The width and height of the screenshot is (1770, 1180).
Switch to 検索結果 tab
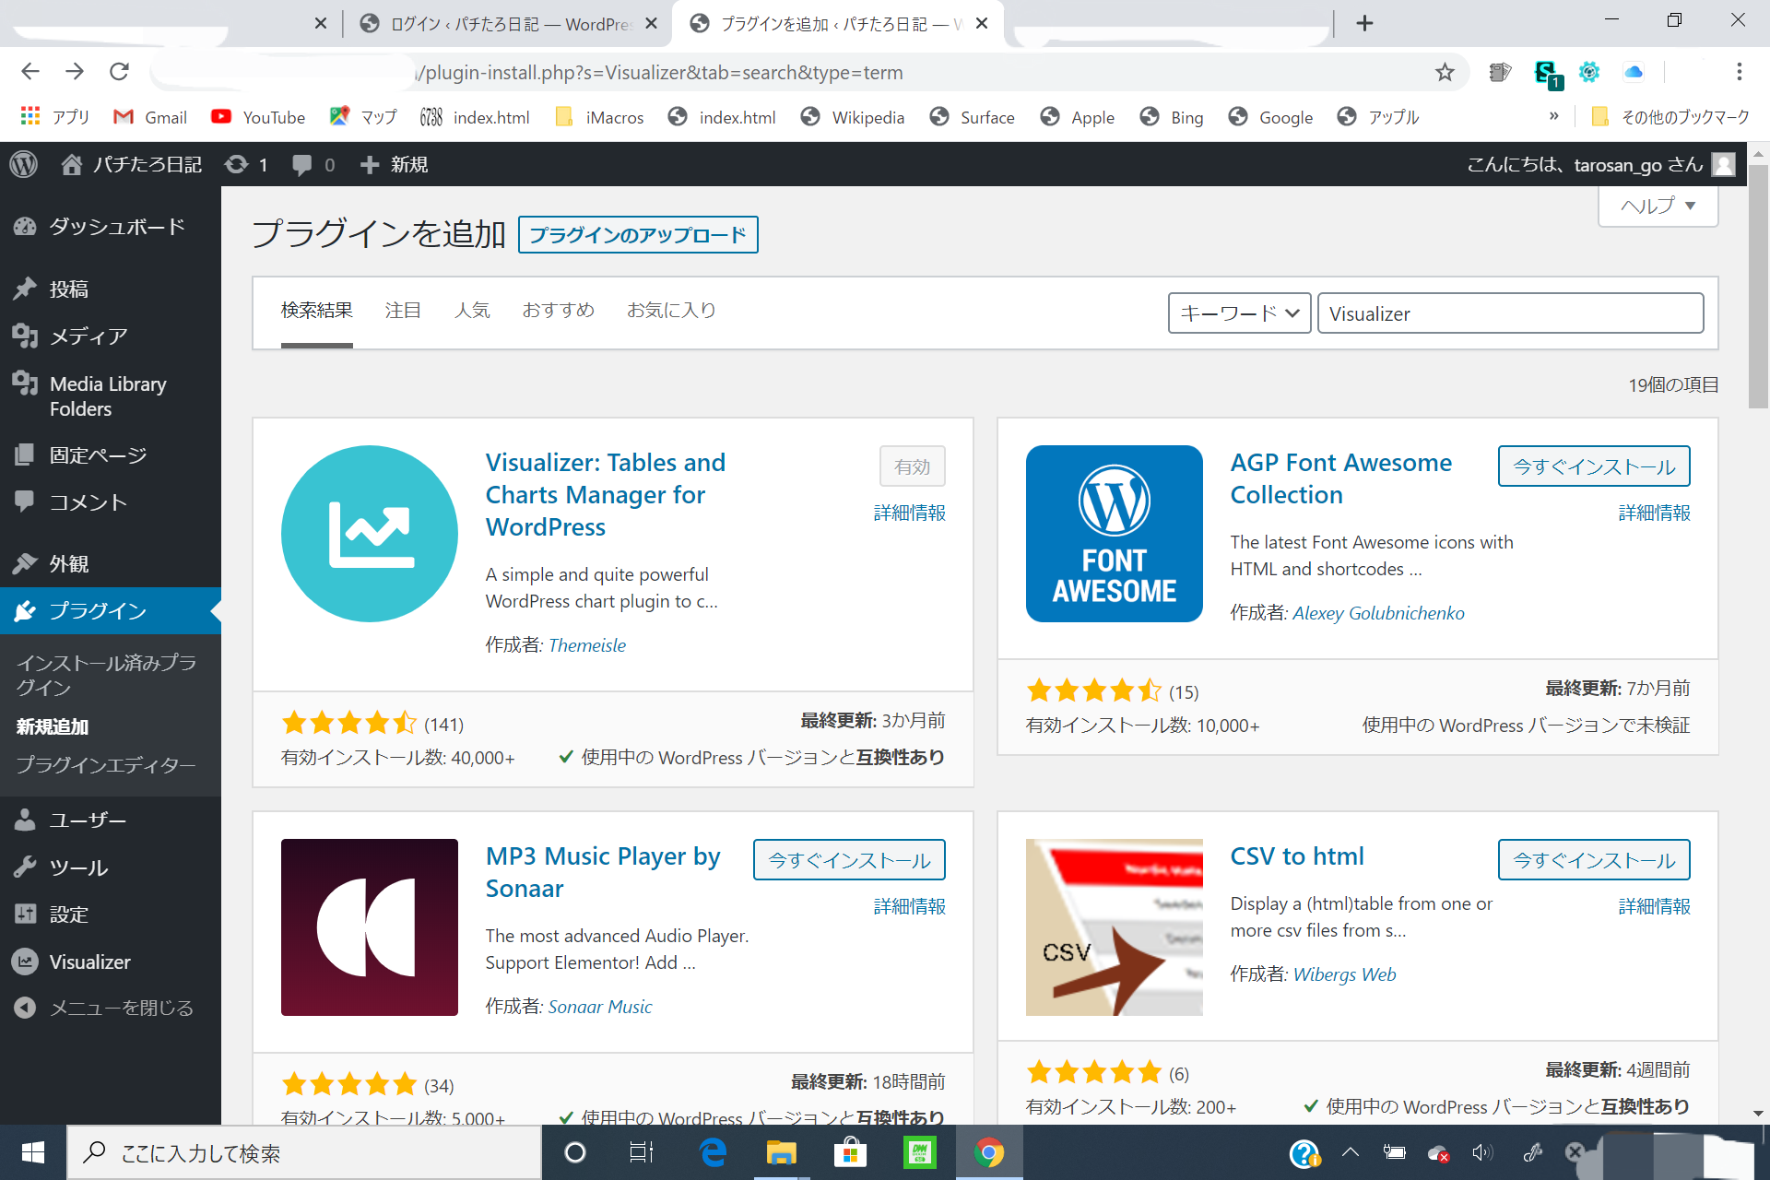[316, 311]
